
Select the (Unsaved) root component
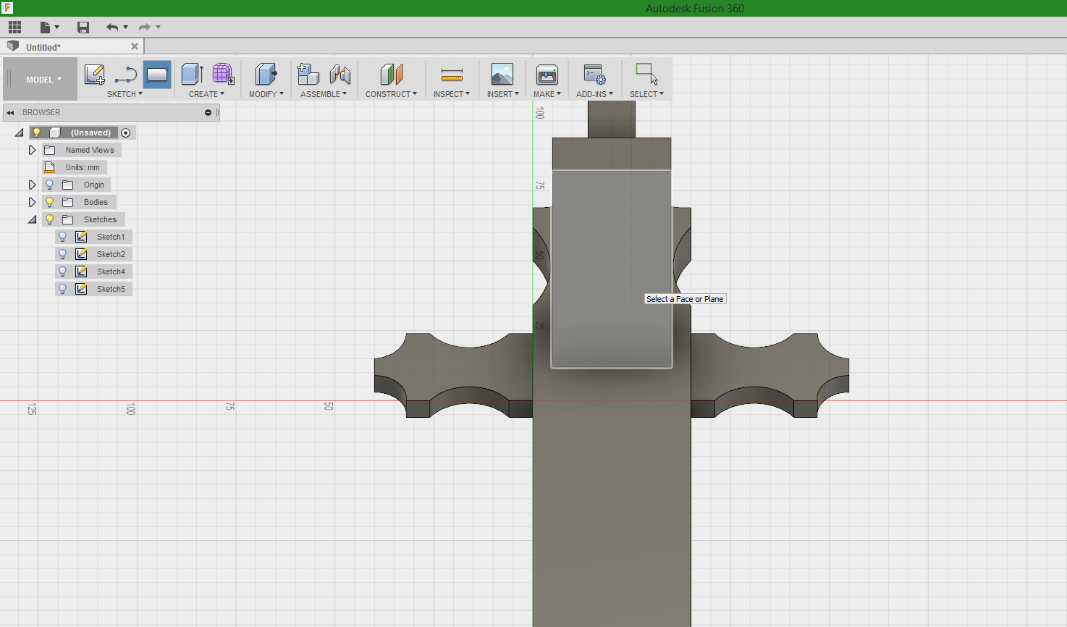pyautogui.click(x=90, y=132)
